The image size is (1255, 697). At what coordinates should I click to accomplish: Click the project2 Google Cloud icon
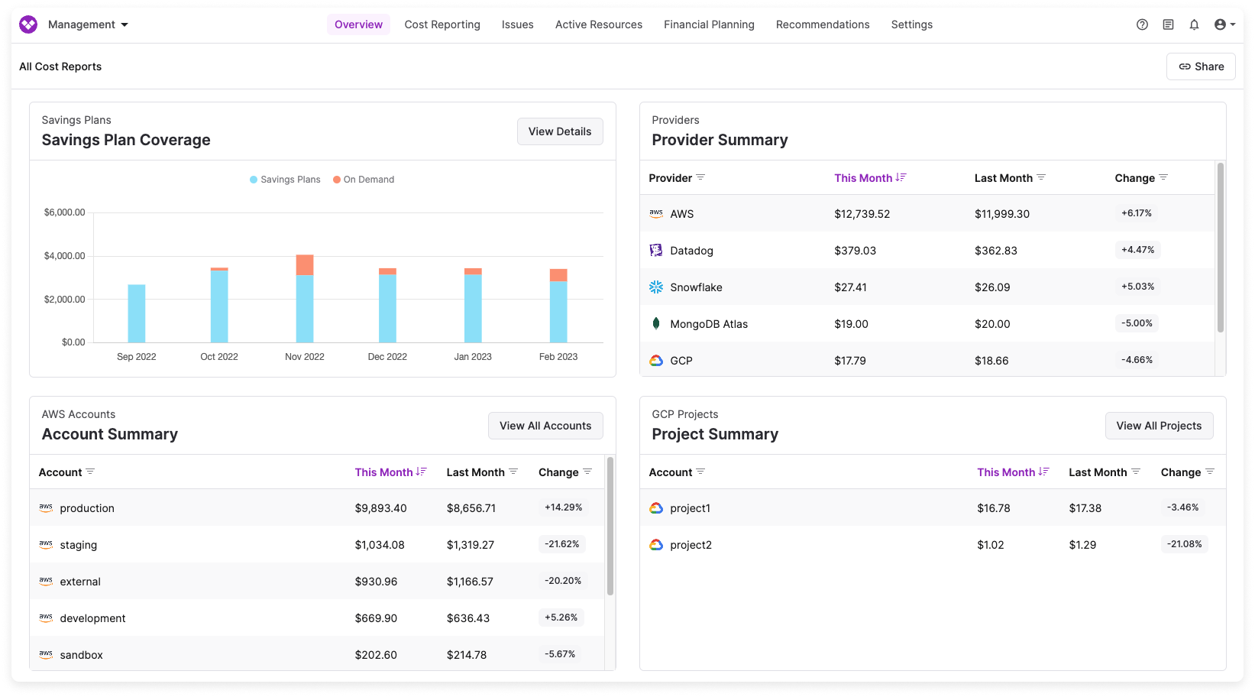pos(656,545)
